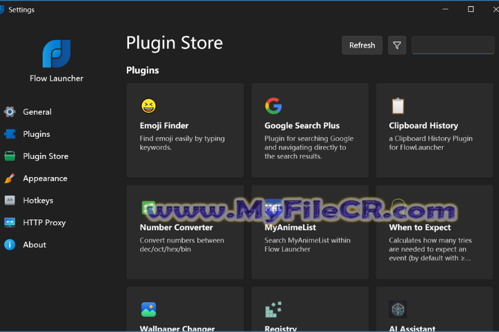The width and height of the screenshot is (499, 332).
Task: Show the About page
Action: coord(35,245)
